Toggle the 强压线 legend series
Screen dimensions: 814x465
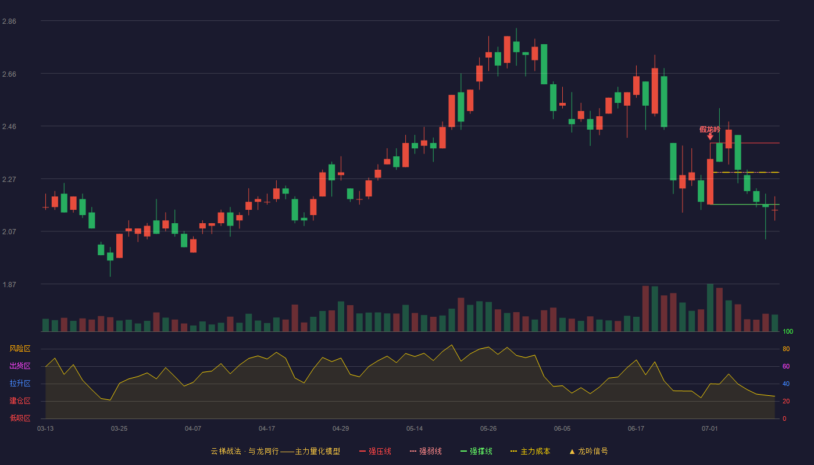(375, 451)
